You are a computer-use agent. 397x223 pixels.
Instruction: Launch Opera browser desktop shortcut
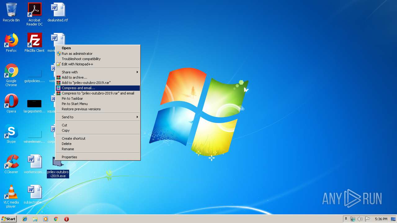(11, 103)
